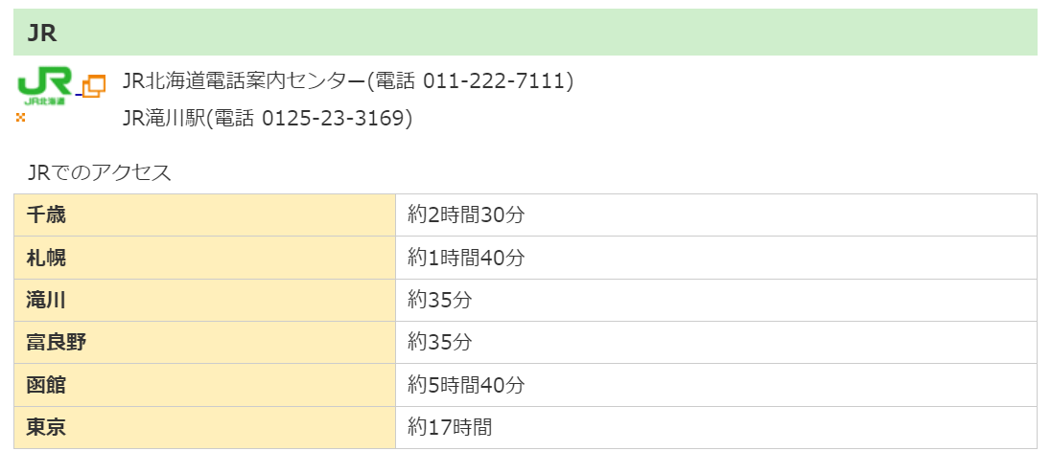Screen dimensions: 1051x474
Task: Select the 富良野 row header
Action: click(204, 342)
